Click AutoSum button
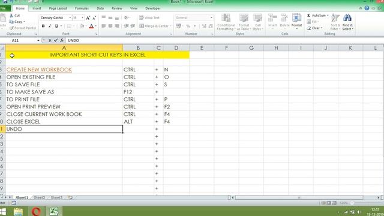 pos(317,16)
